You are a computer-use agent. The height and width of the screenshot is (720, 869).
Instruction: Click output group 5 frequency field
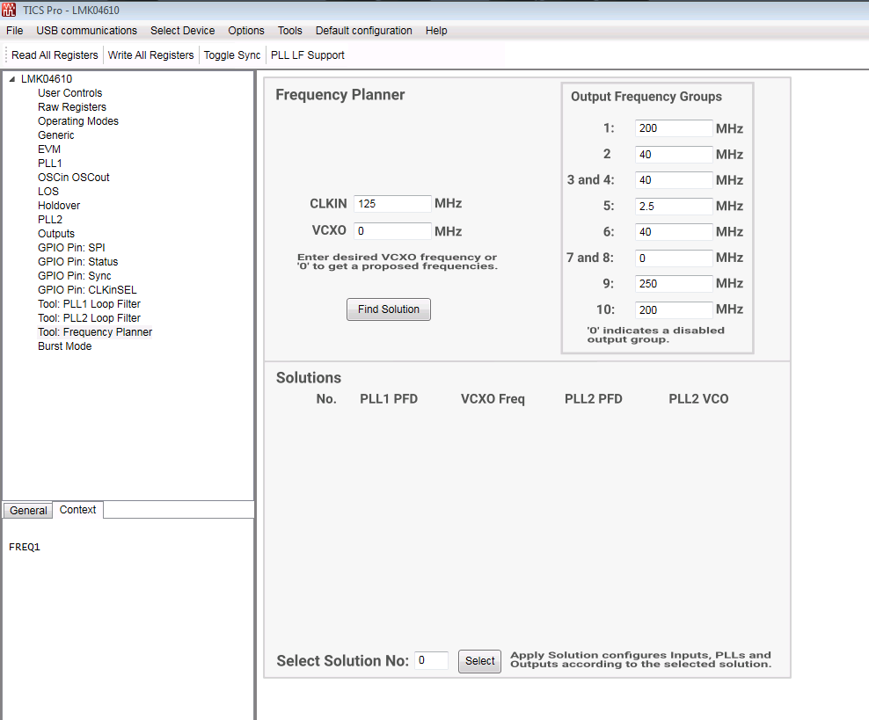674,206
